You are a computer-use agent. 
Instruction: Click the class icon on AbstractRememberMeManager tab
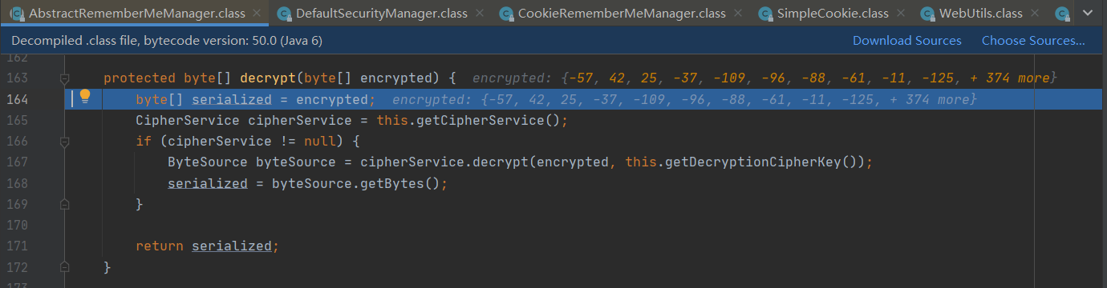[16, 14]
